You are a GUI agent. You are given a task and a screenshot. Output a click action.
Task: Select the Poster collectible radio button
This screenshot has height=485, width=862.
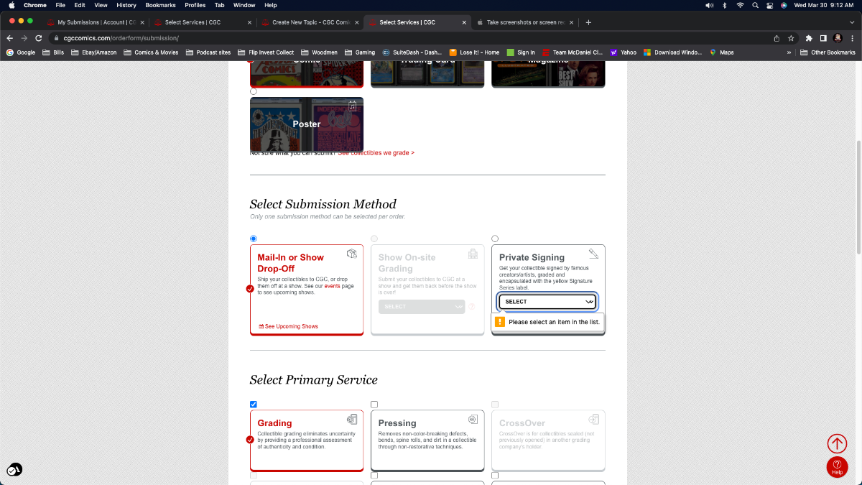(253, 91)
